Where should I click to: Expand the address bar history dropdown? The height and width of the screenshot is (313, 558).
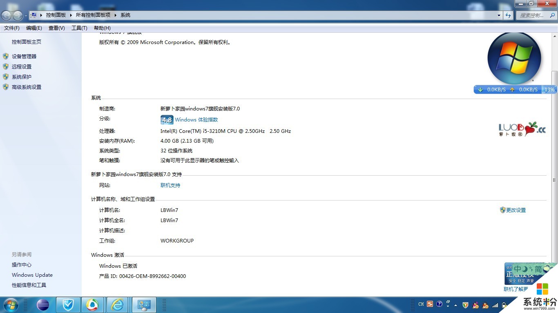[499, 15]
